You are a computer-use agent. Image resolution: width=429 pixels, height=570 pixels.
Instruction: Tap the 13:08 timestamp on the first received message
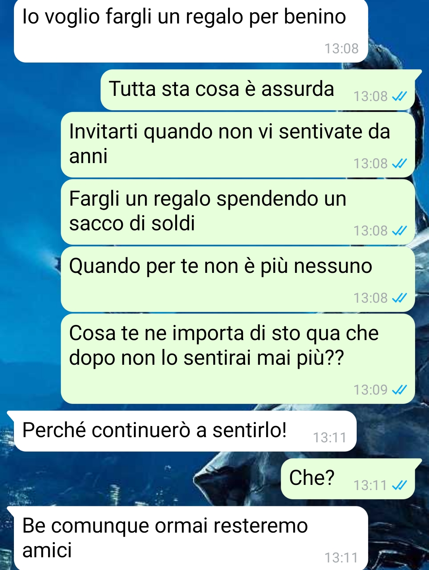(342, 49)
